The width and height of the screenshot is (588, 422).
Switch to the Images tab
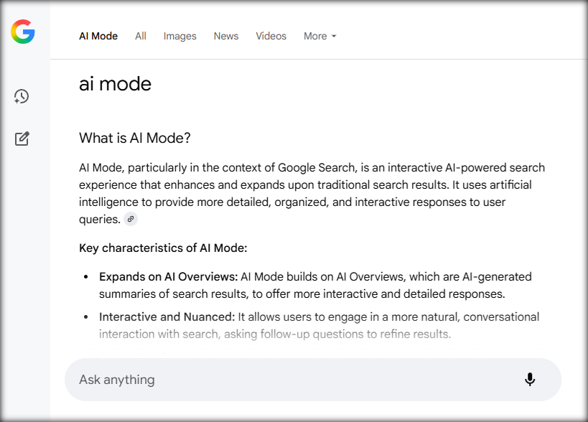tap(180, 36)
